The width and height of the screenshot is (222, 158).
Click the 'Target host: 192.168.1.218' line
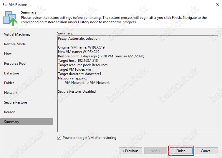78,61
